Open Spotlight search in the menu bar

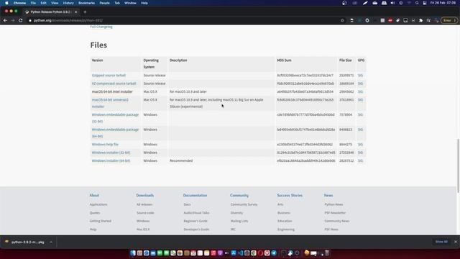point(417,3)
